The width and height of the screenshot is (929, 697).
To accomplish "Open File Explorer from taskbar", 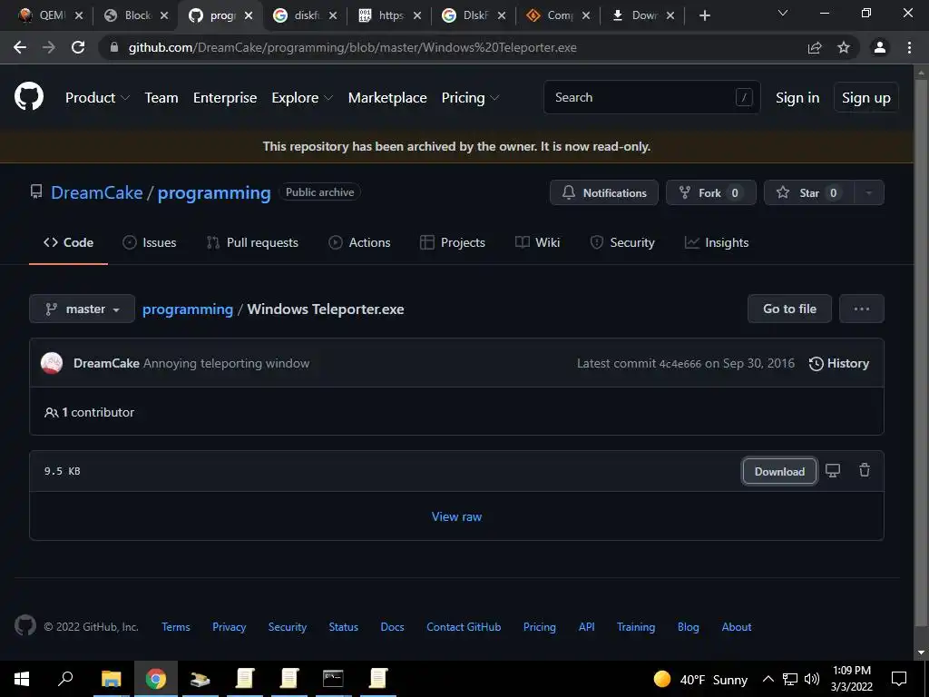I will (x=111, y=679).
